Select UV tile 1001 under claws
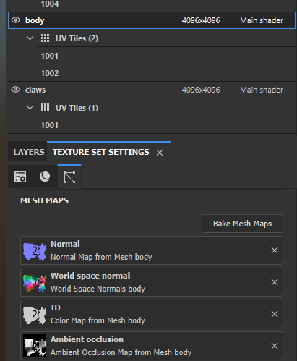This screenshot has height=361, width=297. [x=166, y=125]
